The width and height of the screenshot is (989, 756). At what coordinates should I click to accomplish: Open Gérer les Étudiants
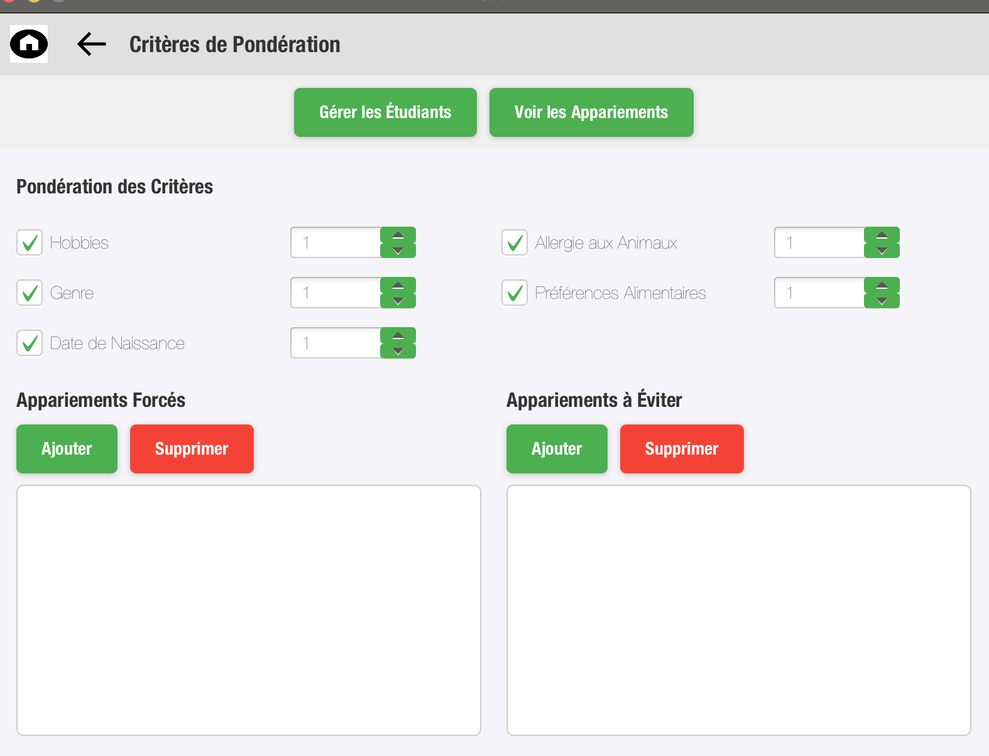point(385,112)
